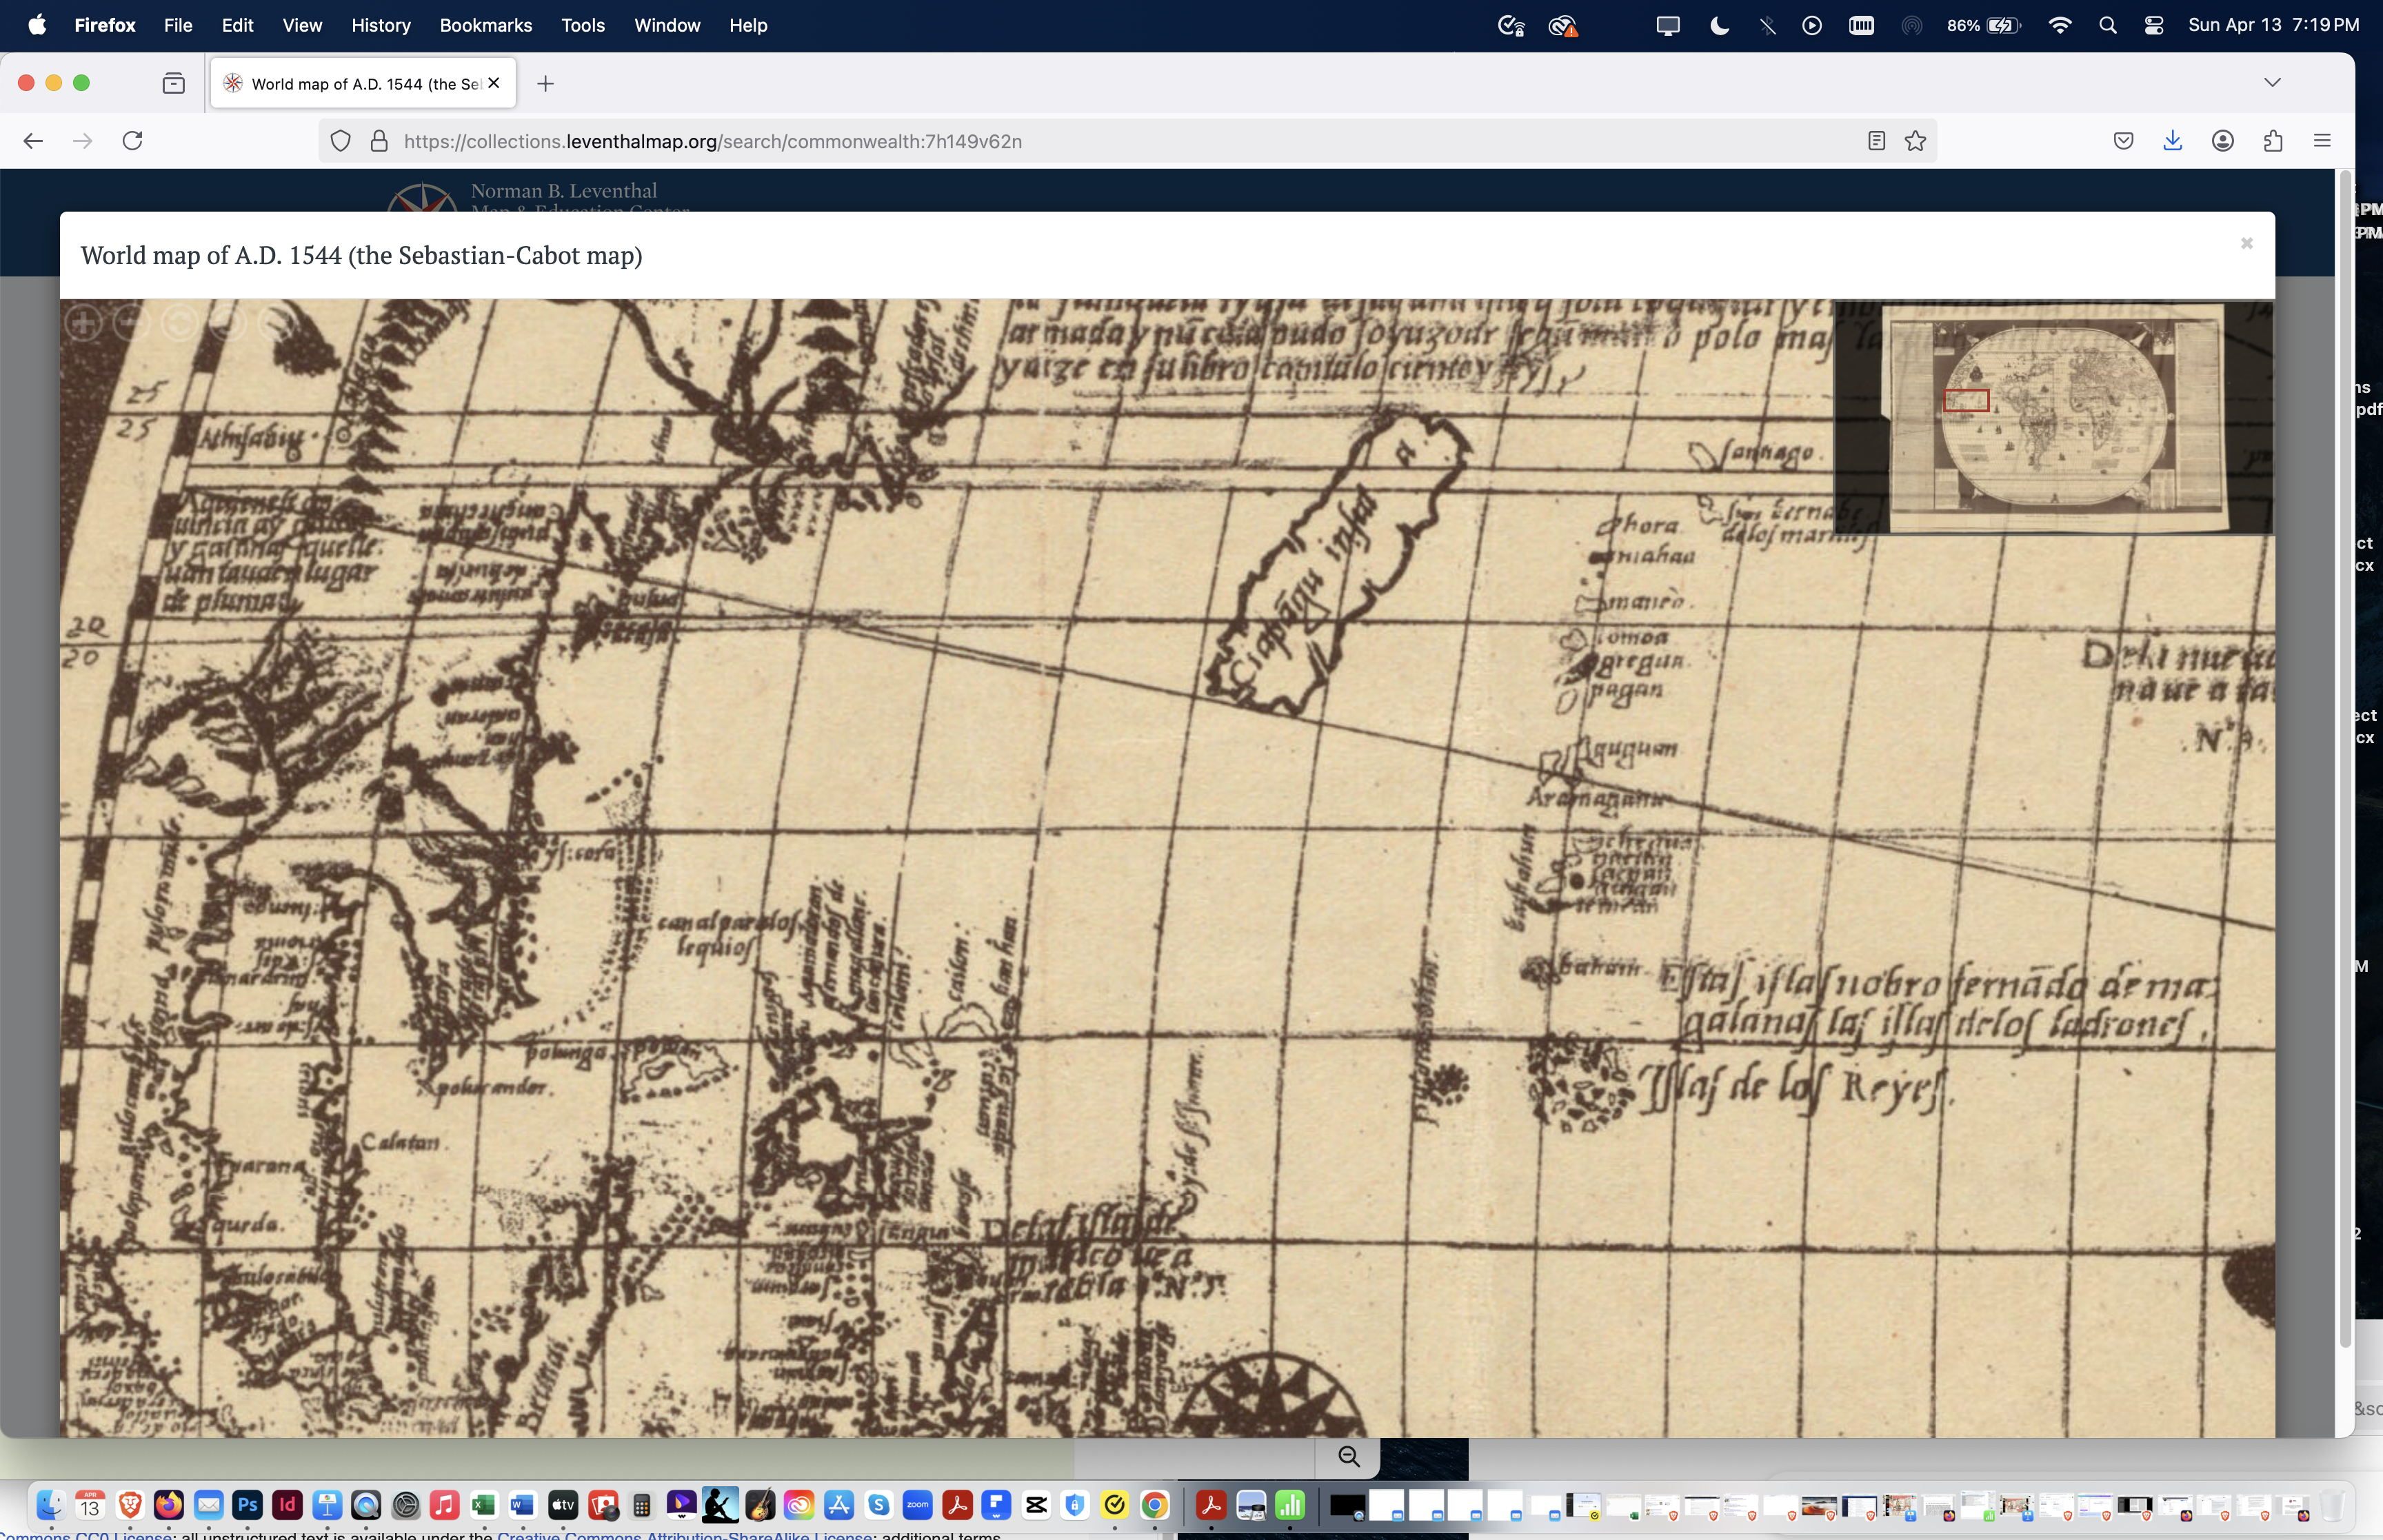Open Music app from the Dock
2383x1540 pixels.
point(445,1504)
